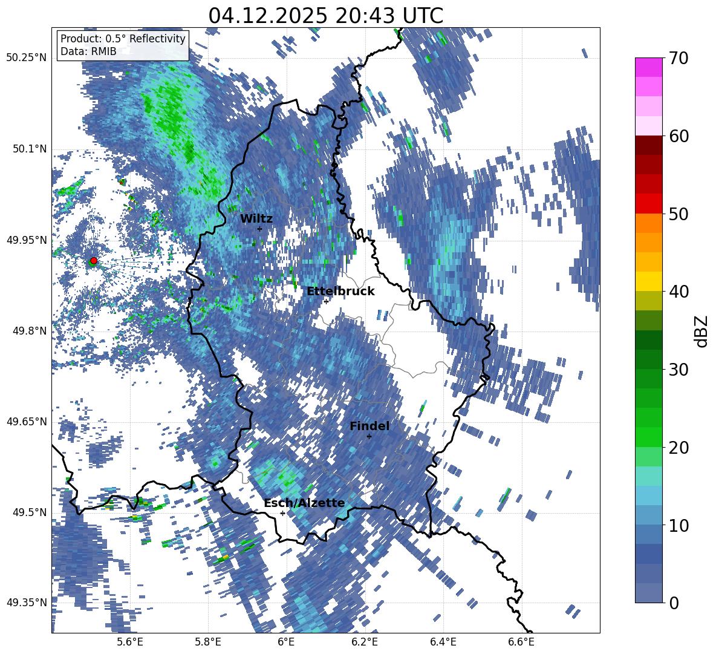This screenshot has height=654, width=716.
Task: Click the 49.95°N latitude label
Action: (26, 240)
